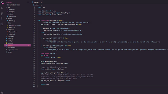Open requirements.txt file
Image resolution: width=168 pixels, height=94 pixels.
13,50
